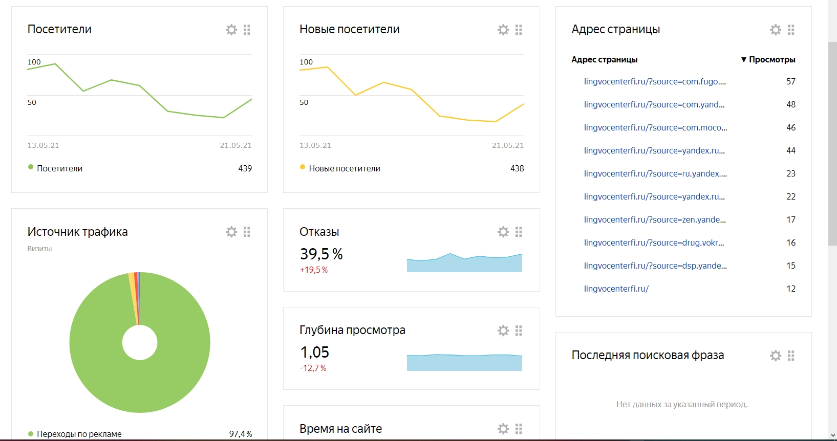The image size is (837, 441).
Task: Click the Новые посетители widget title
Action: [x=350, y=29]
